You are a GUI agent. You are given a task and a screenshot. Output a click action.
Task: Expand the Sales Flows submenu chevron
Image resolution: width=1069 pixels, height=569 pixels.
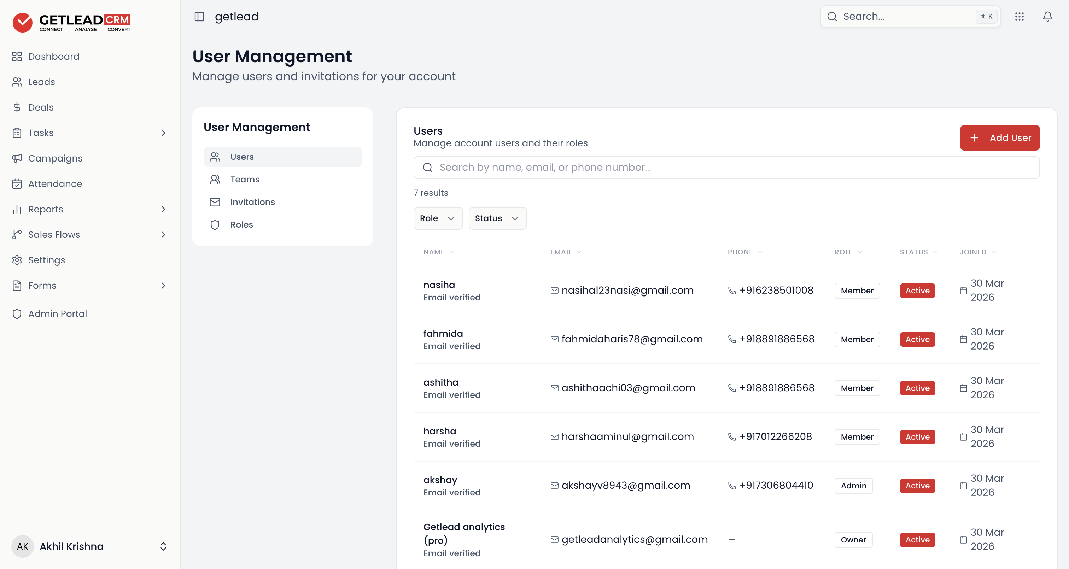pos(163,234)
